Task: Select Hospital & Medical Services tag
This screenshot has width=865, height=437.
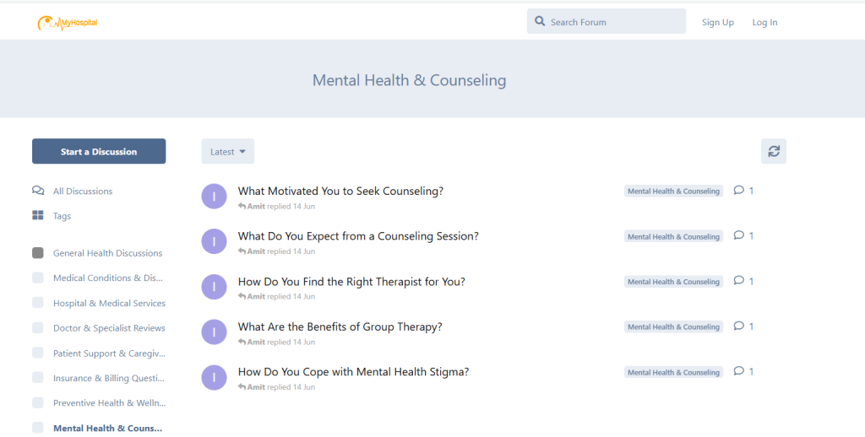Action: 109,303
